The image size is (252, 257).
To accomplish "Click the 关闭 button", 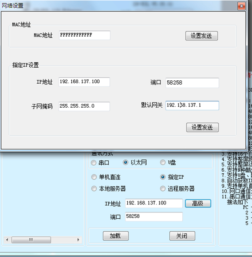I will coord(182,236).
